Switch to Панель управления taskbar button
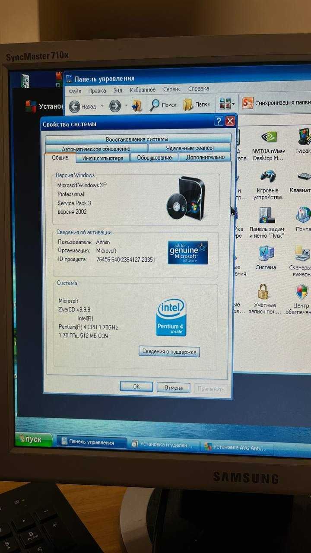This screenshot has height=553, width=311. point(92,442)
